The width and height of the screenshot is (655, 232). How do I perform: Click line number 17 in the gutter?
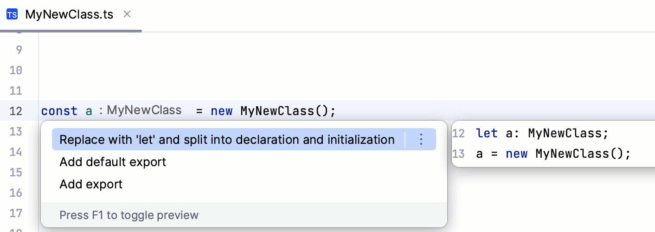[16, 213]
